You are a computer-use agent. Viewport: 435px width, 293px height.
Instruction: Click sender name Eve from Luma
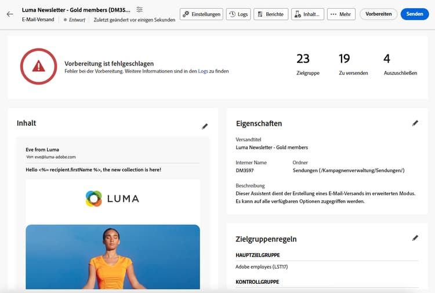(x=42, y=149)
